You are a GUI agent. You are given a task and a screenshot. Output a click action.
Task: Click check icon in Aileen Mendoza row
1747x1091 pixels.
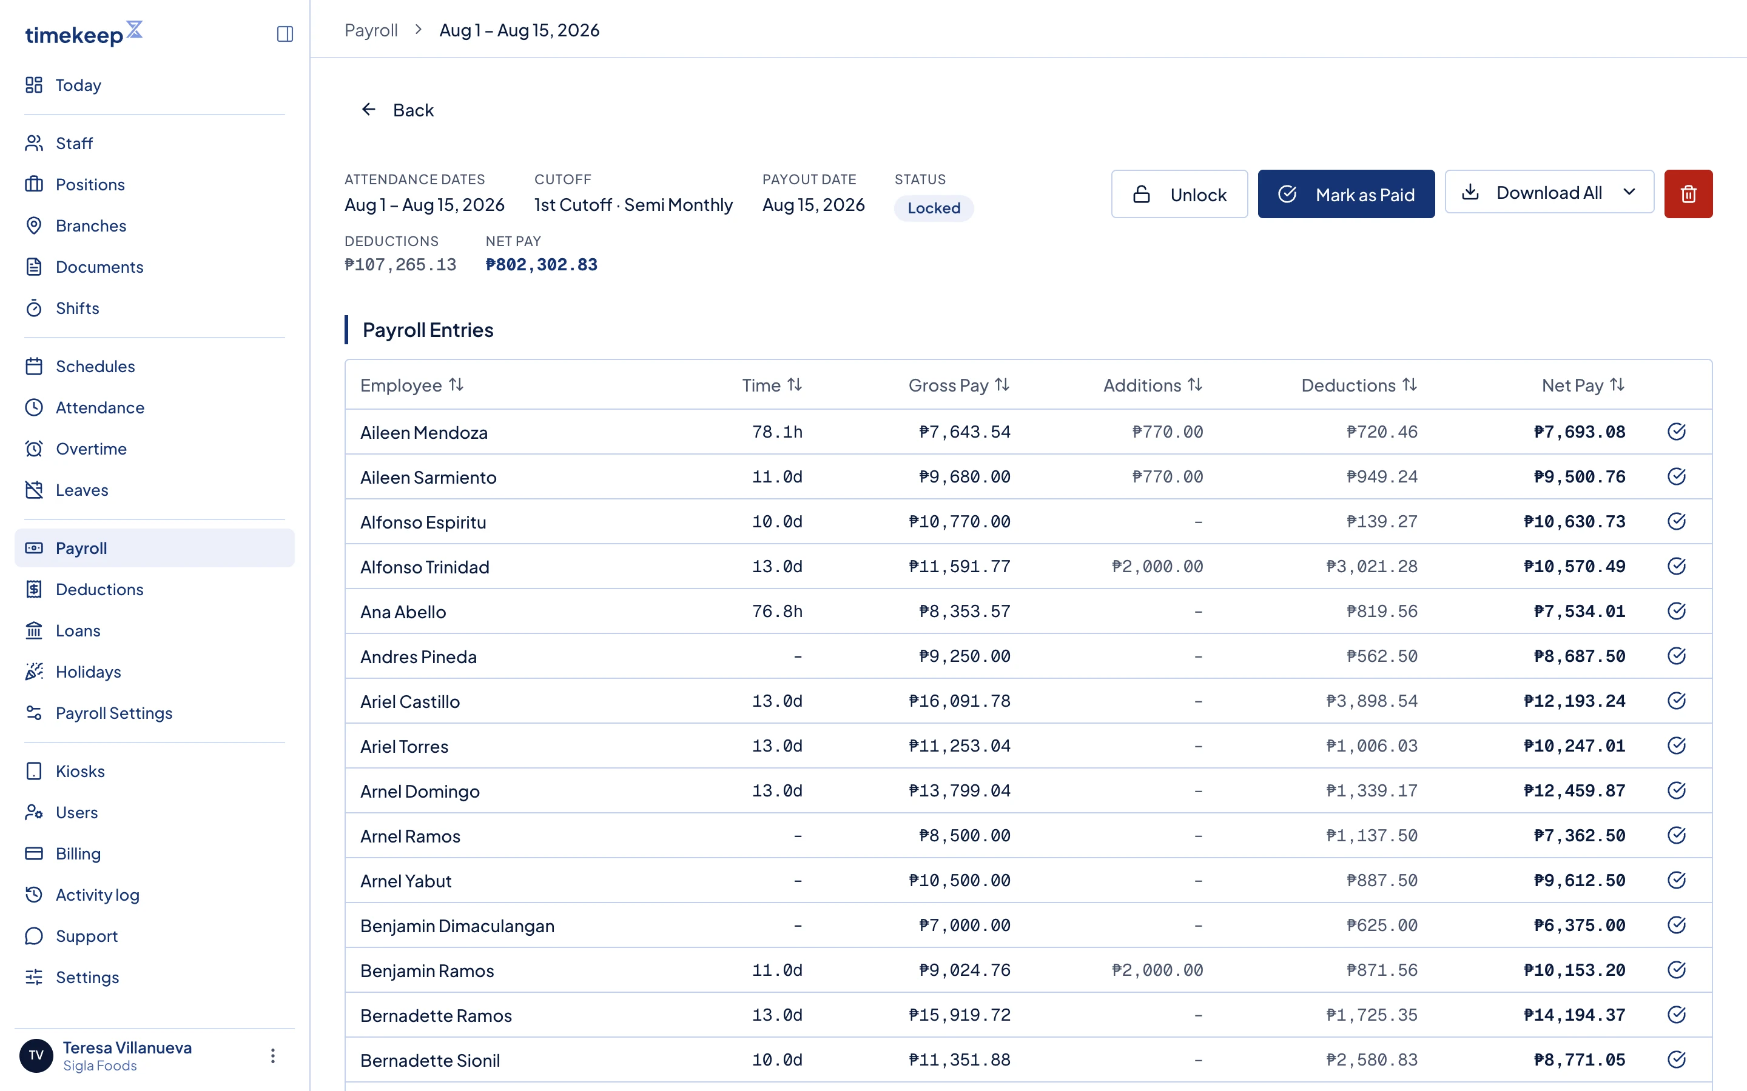pos(1676,432)
